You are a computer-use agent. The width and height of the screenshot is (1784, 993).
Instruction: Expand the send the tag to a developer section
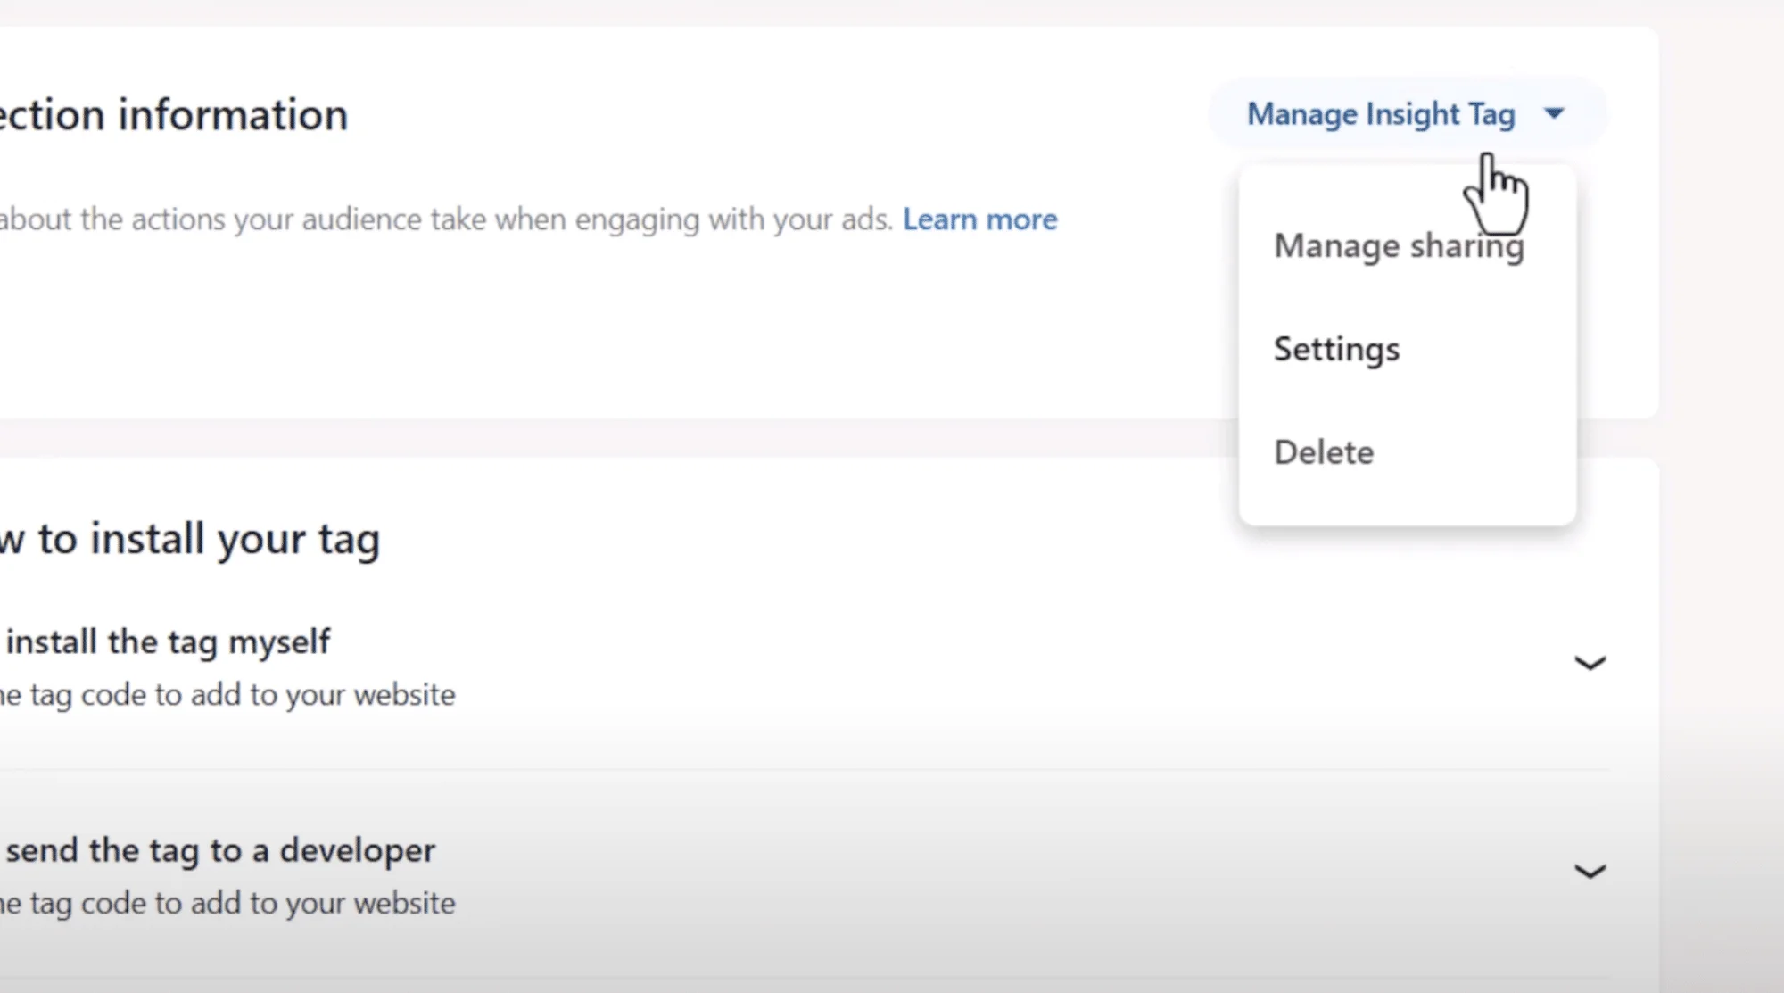[x=1590, y=871]
